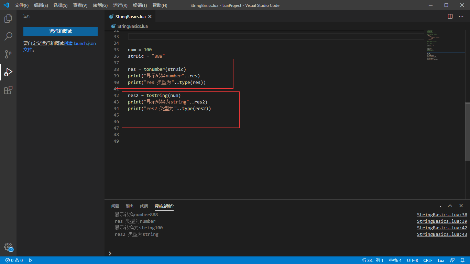The width and height of the screenshot is (470, 264).
Task: Close the bottom panel
Action: pyautogui.click(x=461, y=206)
